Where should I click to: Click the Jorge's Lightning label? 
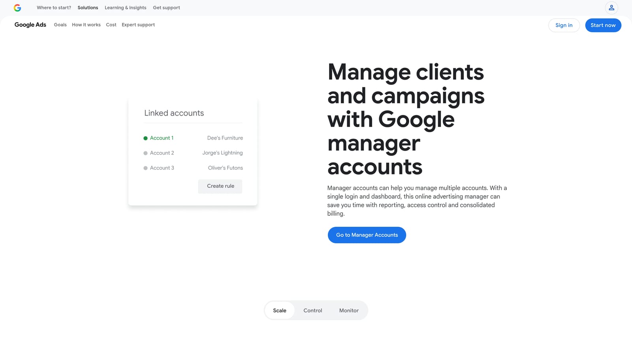(x=222, y=153)
